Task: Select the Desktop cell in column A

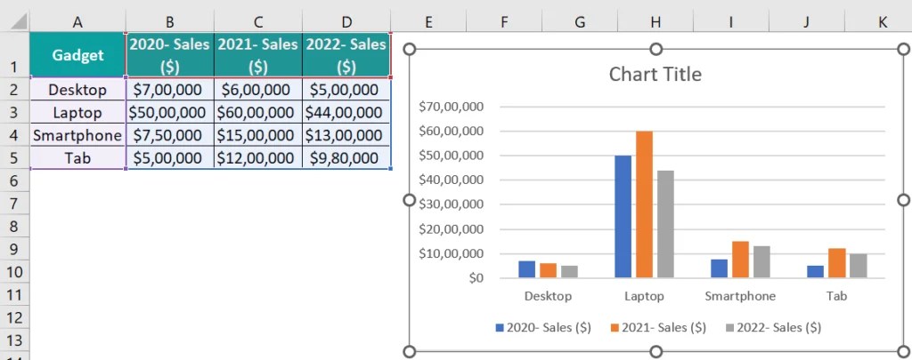Action: (x=77, y=90)
